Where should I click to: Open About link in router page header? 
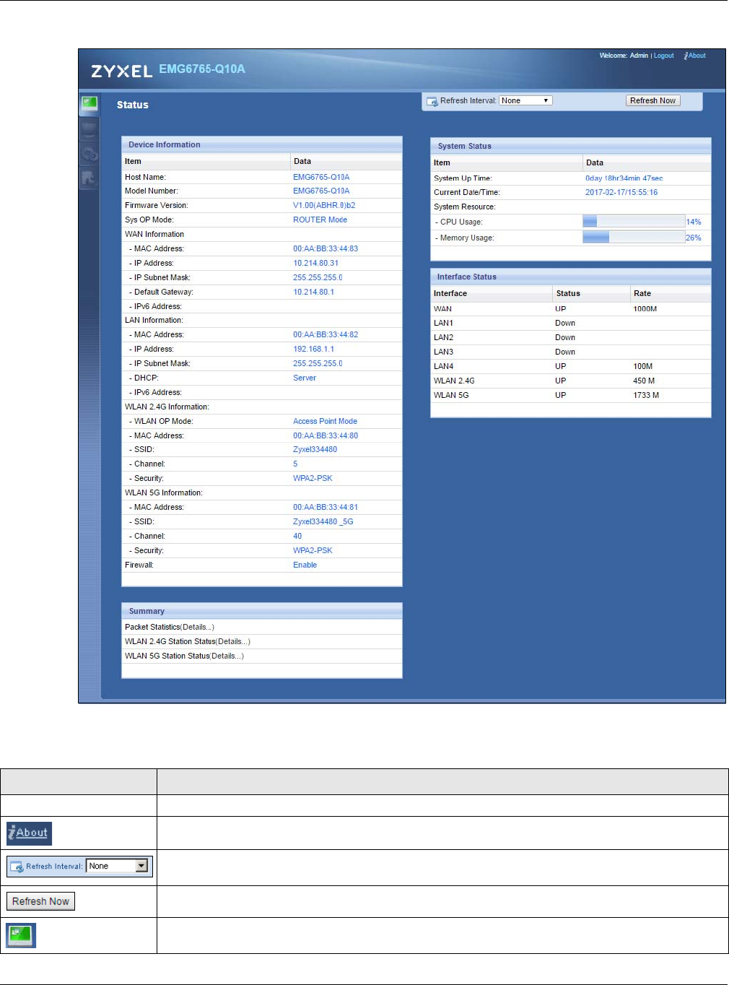point(695,56)
